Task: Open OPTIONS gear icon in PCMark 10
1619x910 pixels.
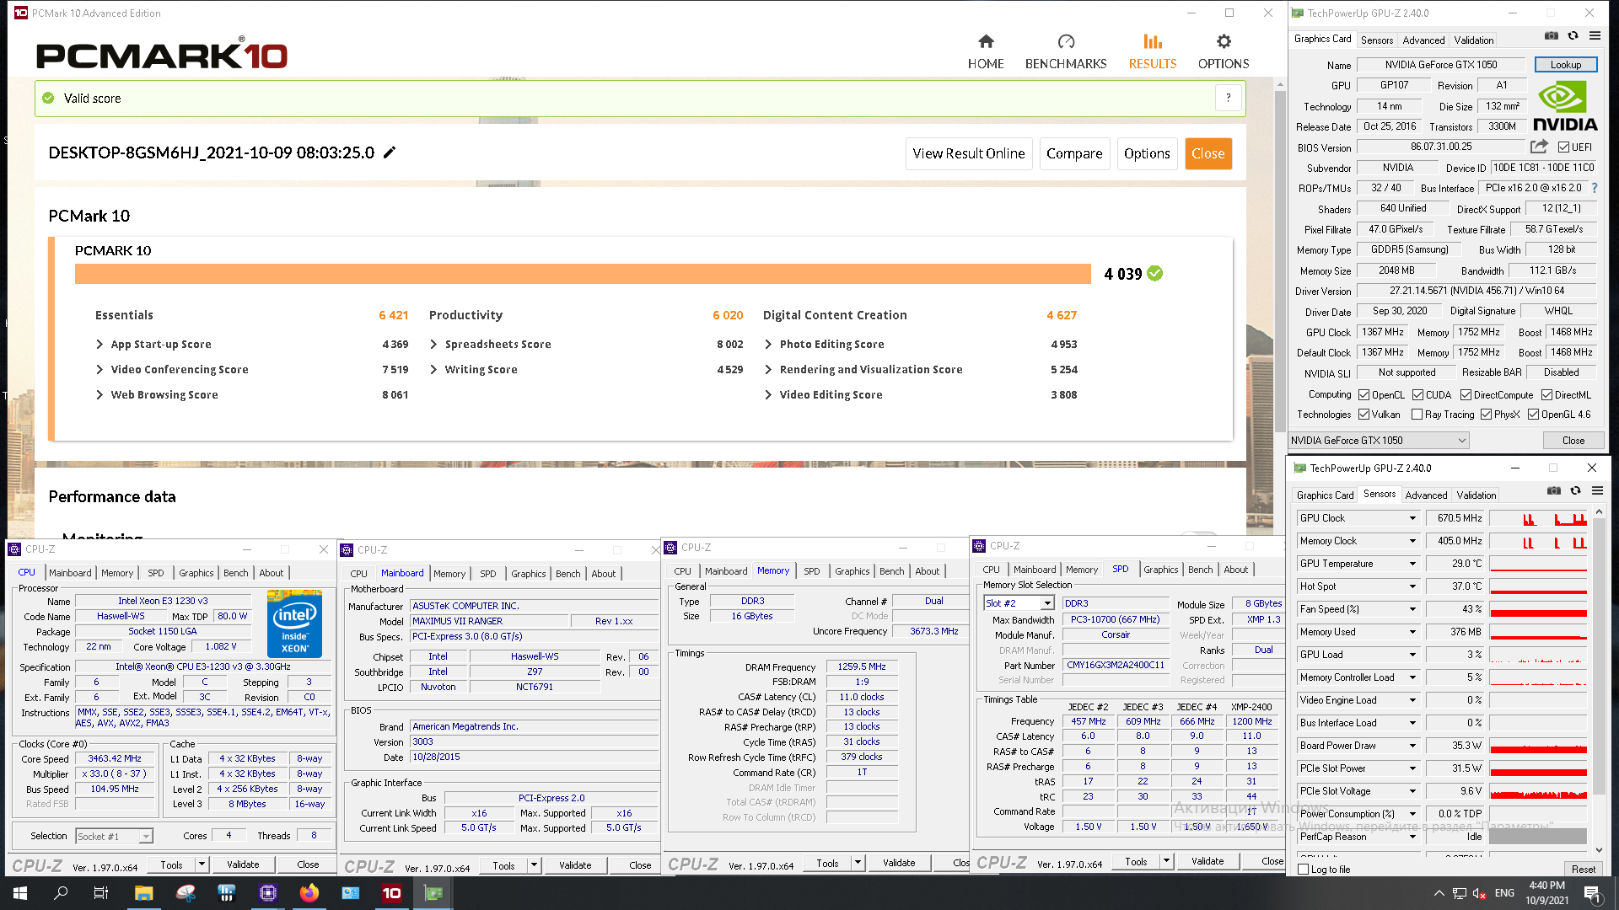Action: coord(1224,41)
